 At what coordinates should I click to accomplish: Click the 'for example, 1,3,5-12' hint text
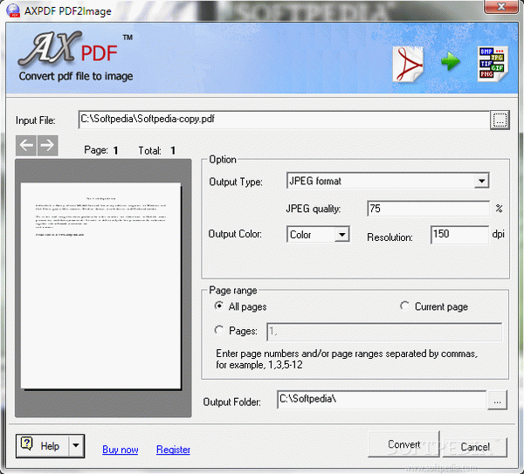tap(259, 365)
